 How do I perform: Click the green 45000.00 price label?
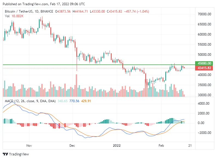pyautogui.click(x=204, y=63)
